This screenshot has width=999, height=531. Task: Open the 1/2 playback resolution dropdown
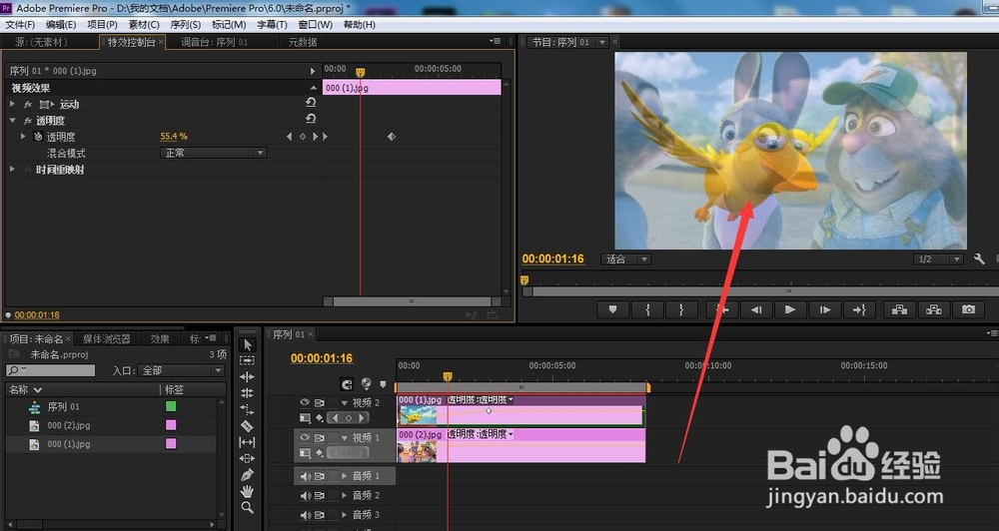938,260
